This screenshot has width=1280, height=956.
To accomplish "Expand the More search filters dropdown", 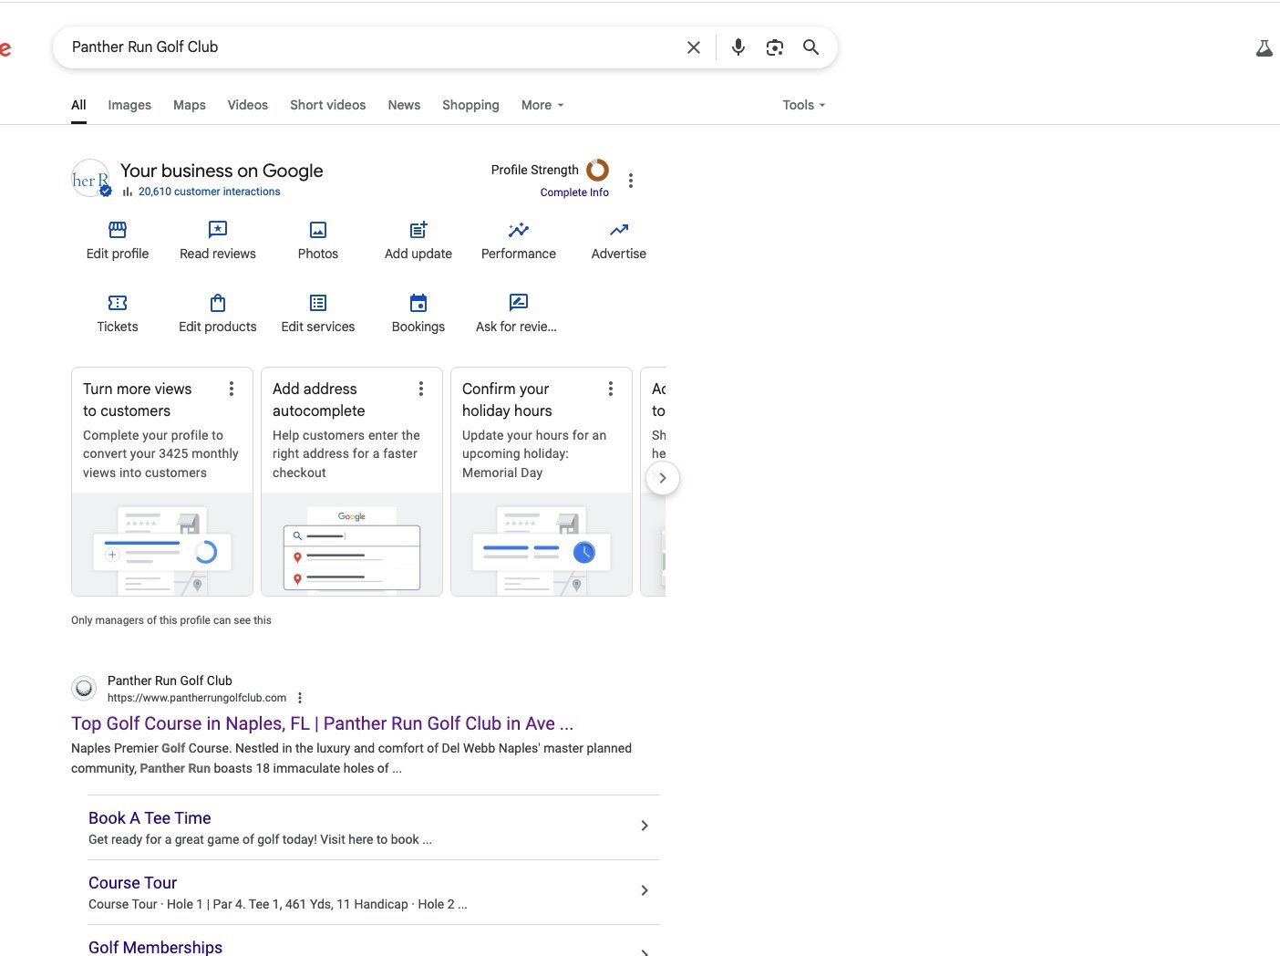I will click(542, 105).
